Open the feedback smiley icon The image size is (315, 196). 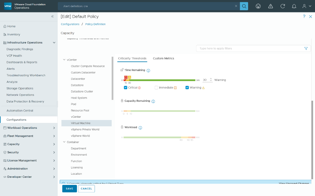(258, 6)
